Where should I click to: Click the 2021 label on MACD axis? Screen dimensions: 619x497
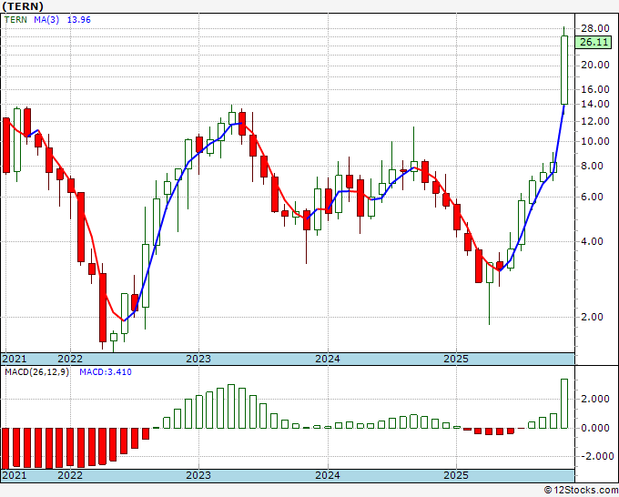[15, 475]
